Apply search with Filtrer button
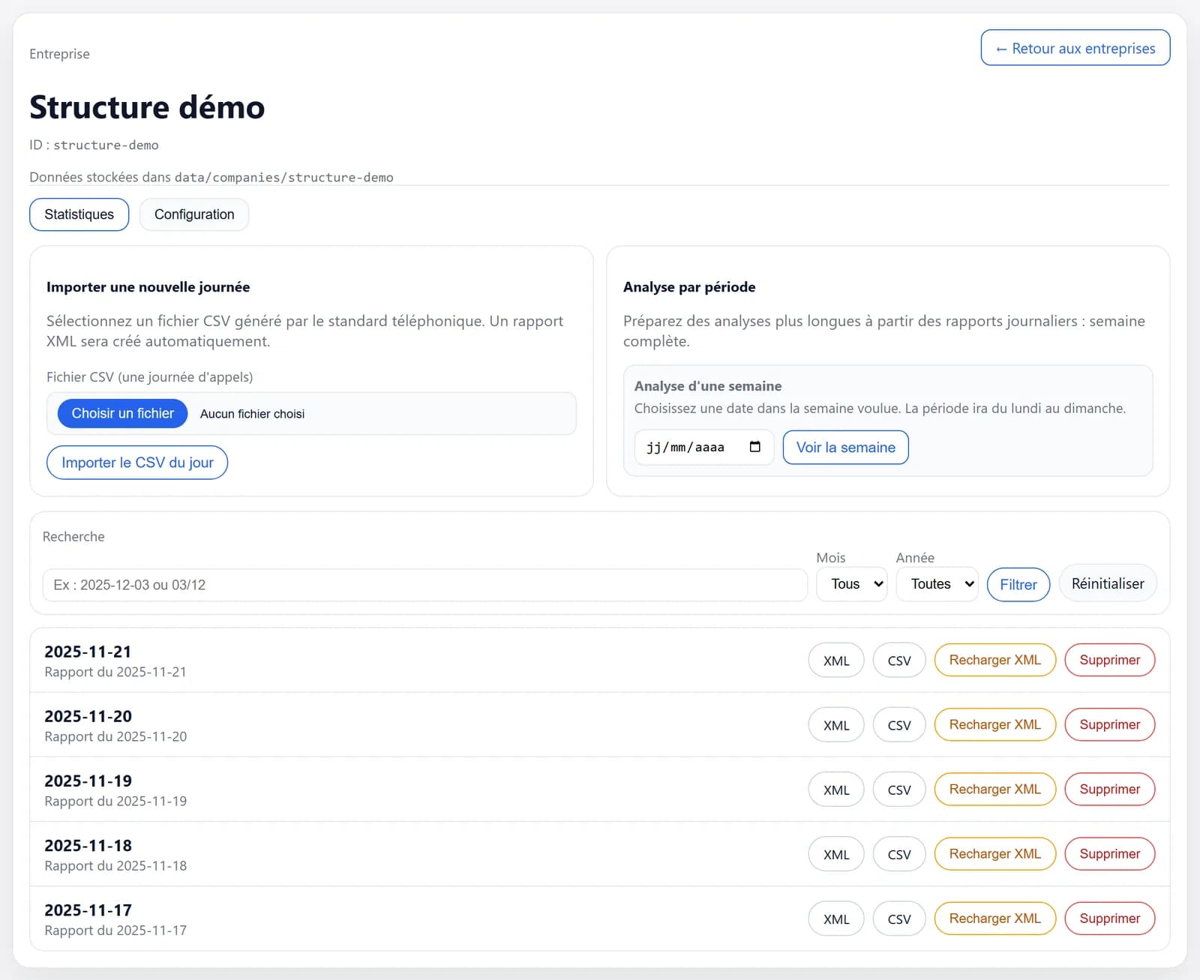The width and height of the screenshot is (1200, 980). pos(1018,585)
